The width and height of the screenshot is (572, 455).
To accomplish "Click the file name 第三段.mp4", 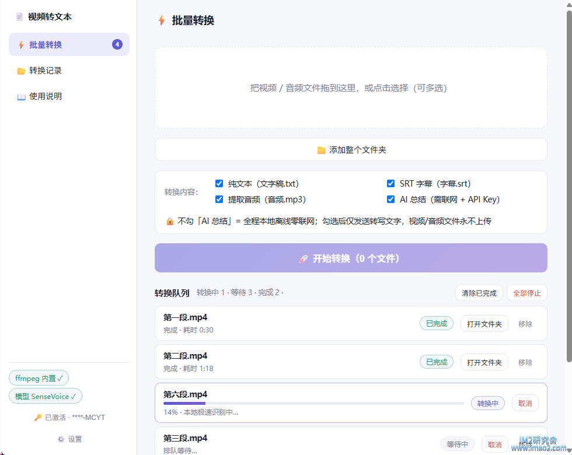I will pos(186,438).
